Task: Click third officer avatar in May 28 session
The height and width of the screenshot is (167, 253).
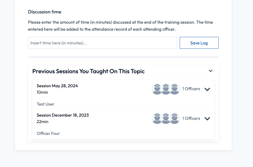Action: click(x=175, y=89)
